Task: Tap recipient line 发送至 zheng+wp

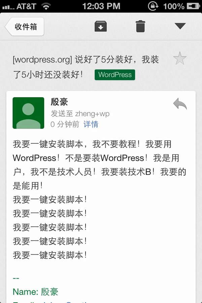Action: coord(80,114)
